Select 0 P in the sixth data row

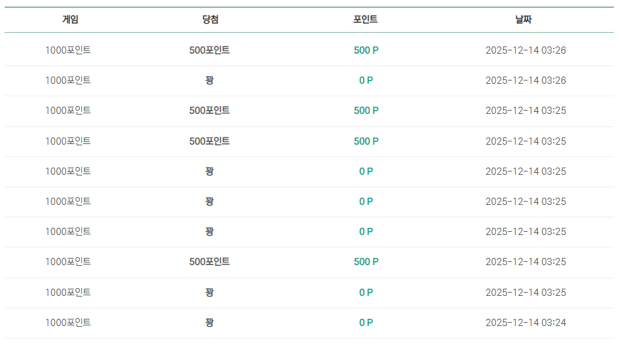point(366,202)
